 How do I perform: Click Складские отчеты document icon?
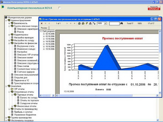coord(18,103)
